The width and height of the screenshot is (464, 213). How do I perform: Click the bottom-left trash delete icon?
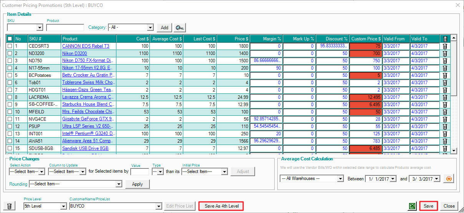click(x=9, y=206)
